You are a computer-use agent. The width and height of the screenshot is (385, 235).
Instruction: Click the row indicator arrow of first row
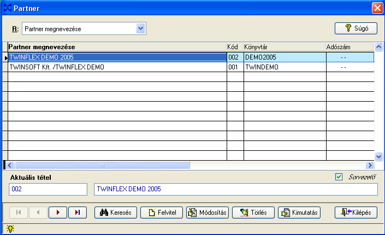5,57
